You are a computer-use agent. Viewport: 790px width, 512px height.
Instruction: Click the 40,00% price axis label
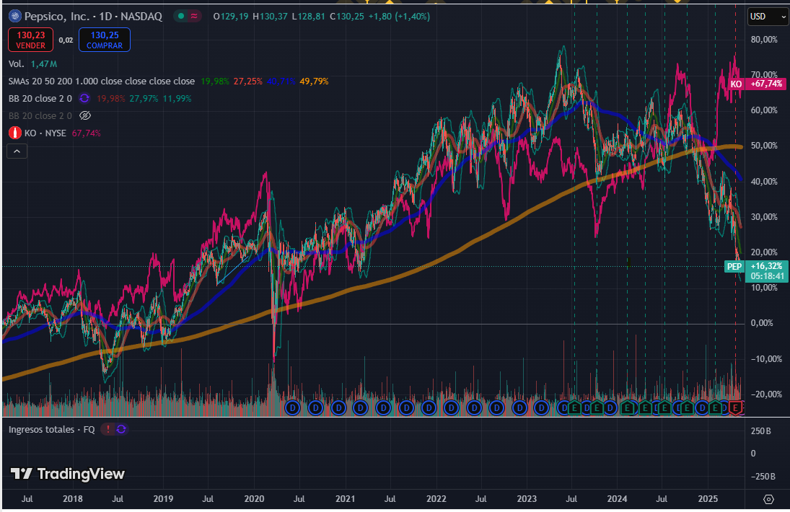pos(764,182)
